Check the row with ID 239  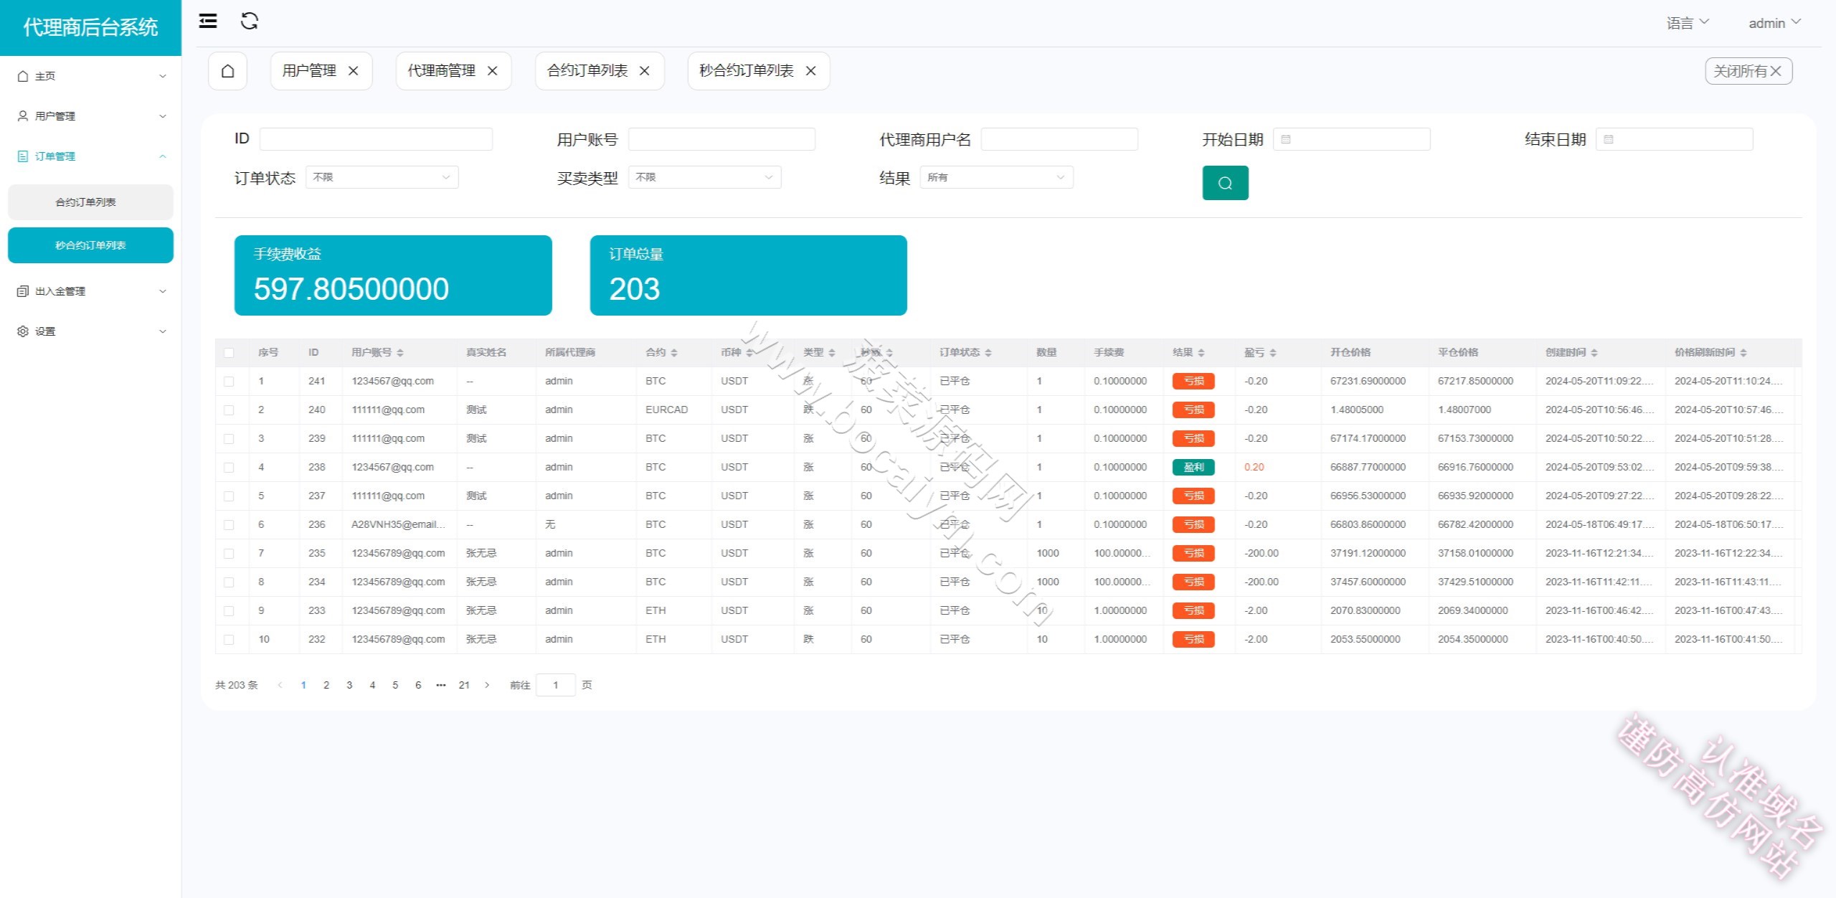pyautogui.click(x=229, y=439)
